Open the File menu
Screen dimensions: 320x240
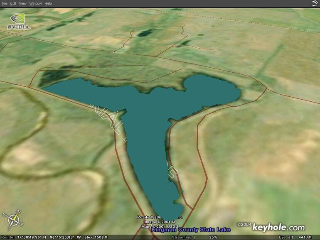5,3
